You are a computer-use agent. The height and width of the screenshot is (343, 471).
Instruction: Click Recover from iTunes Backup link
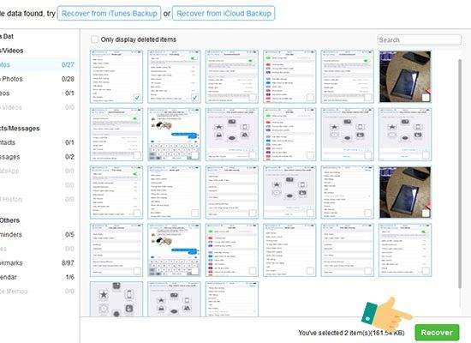pos(109,14)
